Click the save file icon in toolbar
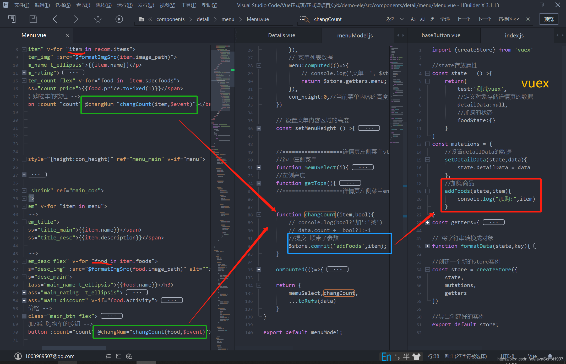The width and height of the screenshot is (566, 364). point(32,19)
